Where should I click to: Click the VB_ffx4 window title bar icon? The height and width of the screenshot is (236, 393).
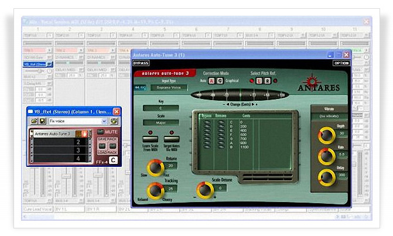click(x=30, y=112)
